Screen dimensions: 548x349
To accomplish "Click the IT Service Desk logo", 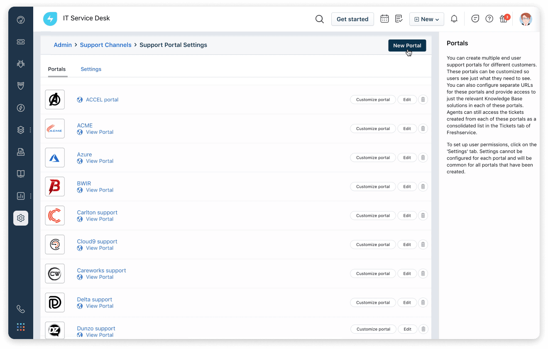I will (50, 19).
